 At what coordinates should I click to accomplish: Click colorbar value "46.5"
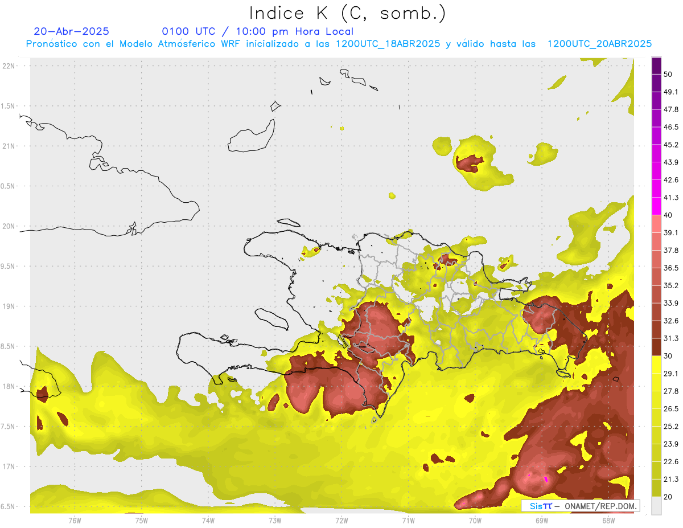pos(671,127)
